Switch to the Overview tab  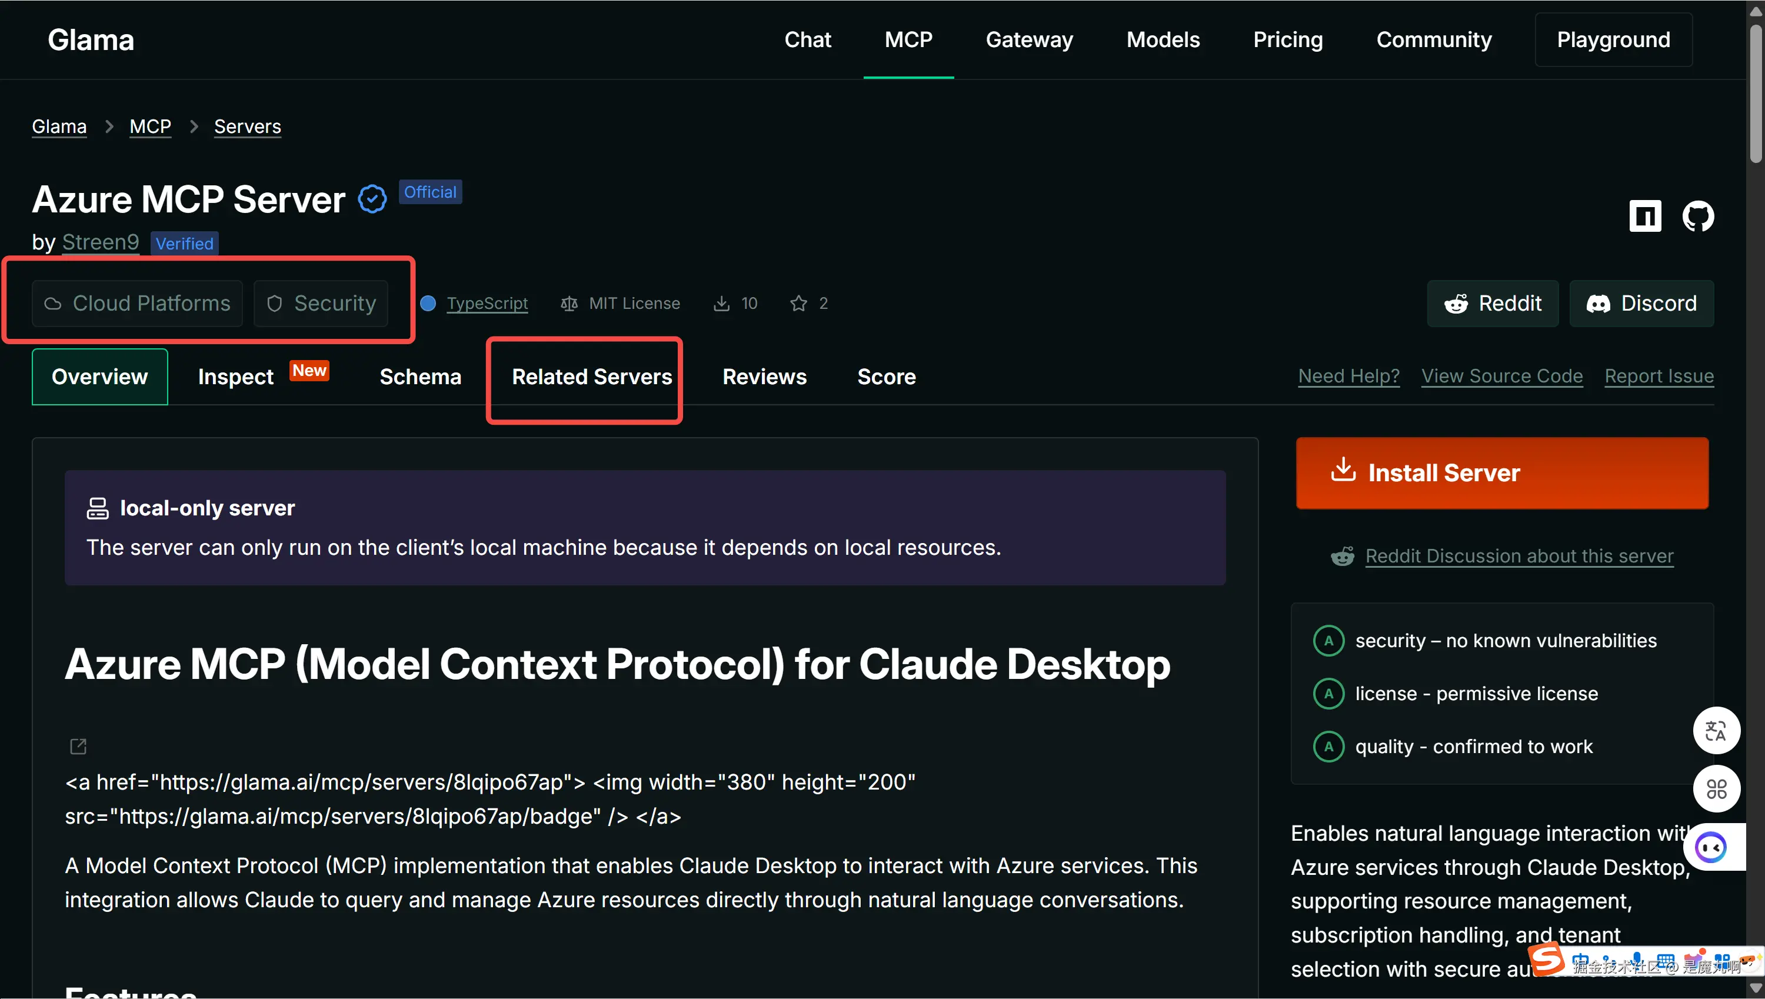tap(99, 377)
